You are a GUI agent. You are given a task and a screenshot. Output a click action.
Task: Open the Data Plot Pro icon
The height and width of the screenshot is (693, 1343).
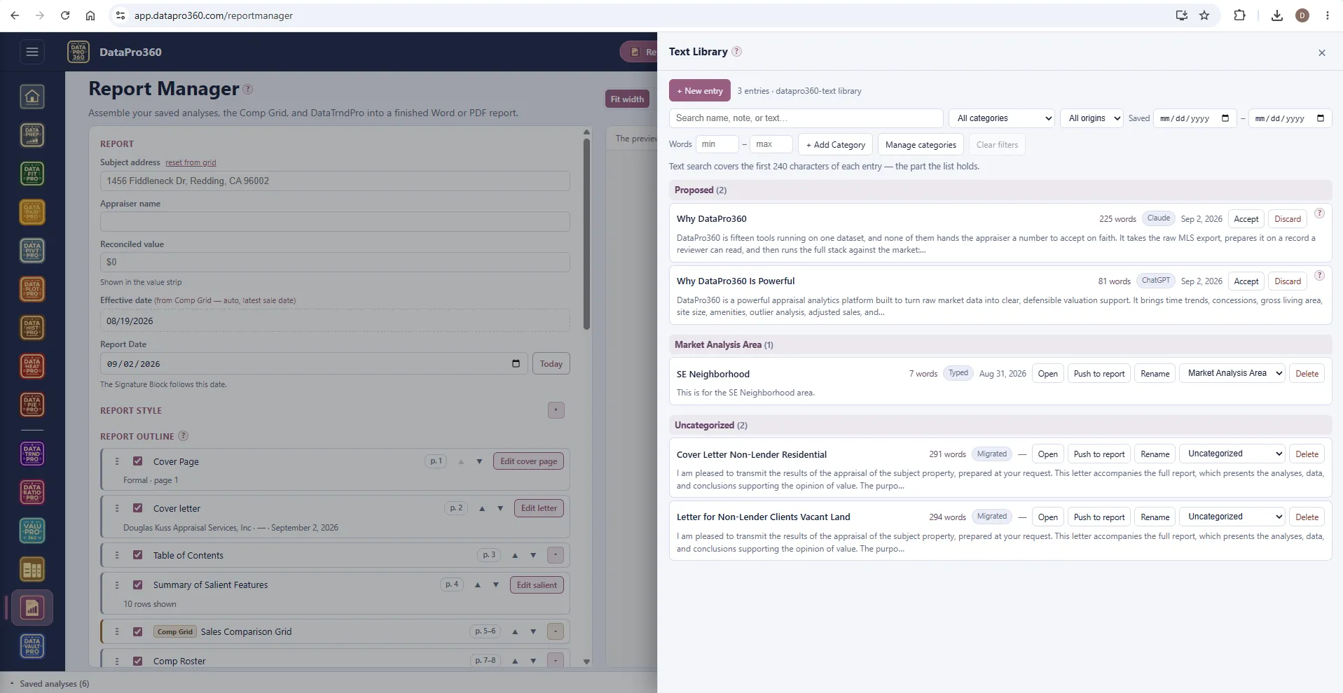[x=32, y=289]
